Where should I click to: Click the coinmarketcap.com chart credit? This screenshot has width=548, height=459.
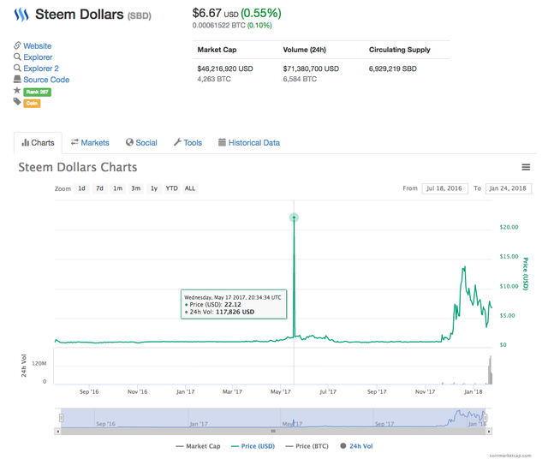(x=510, y=456)
